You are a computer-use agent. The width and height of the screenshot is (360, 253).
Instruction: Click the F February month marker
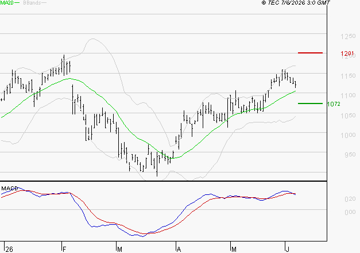coord(64,250)
